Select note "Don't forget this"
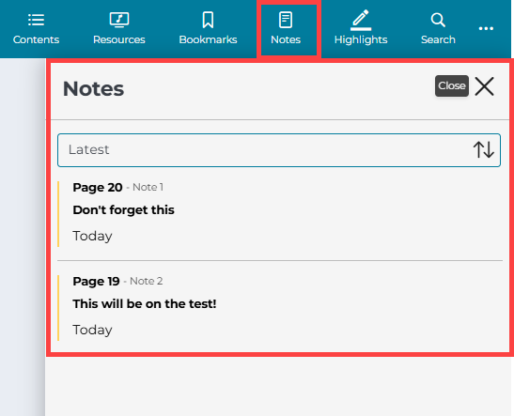The width and height of the screenshot is (514, 416). coord(124,210)
